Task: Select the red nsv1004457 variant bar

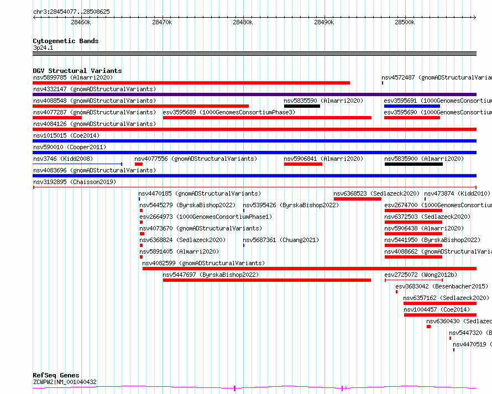Action: 440,315
